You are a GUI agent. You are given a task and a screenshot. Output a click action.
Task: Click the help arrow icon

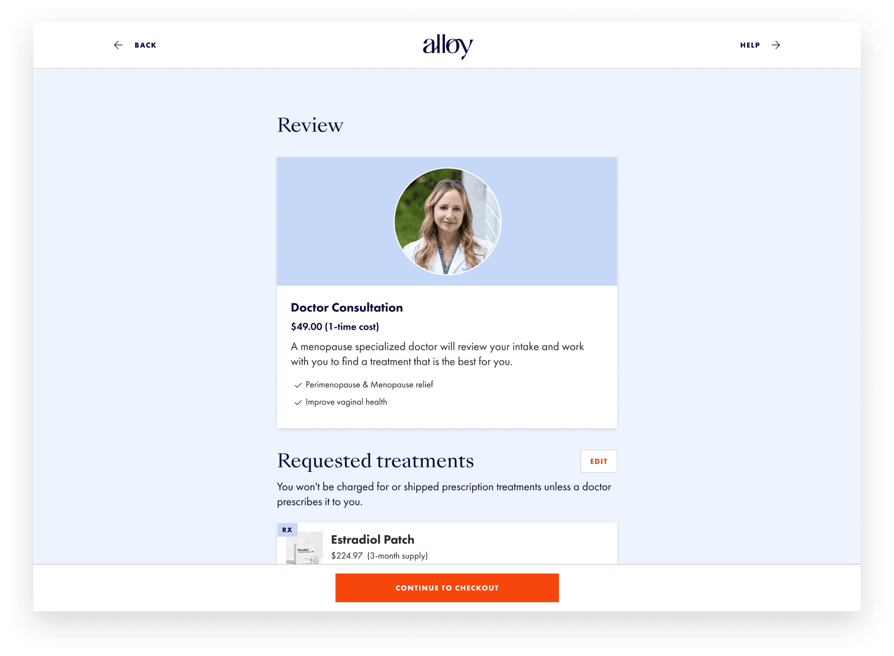[x=776, y=45]
